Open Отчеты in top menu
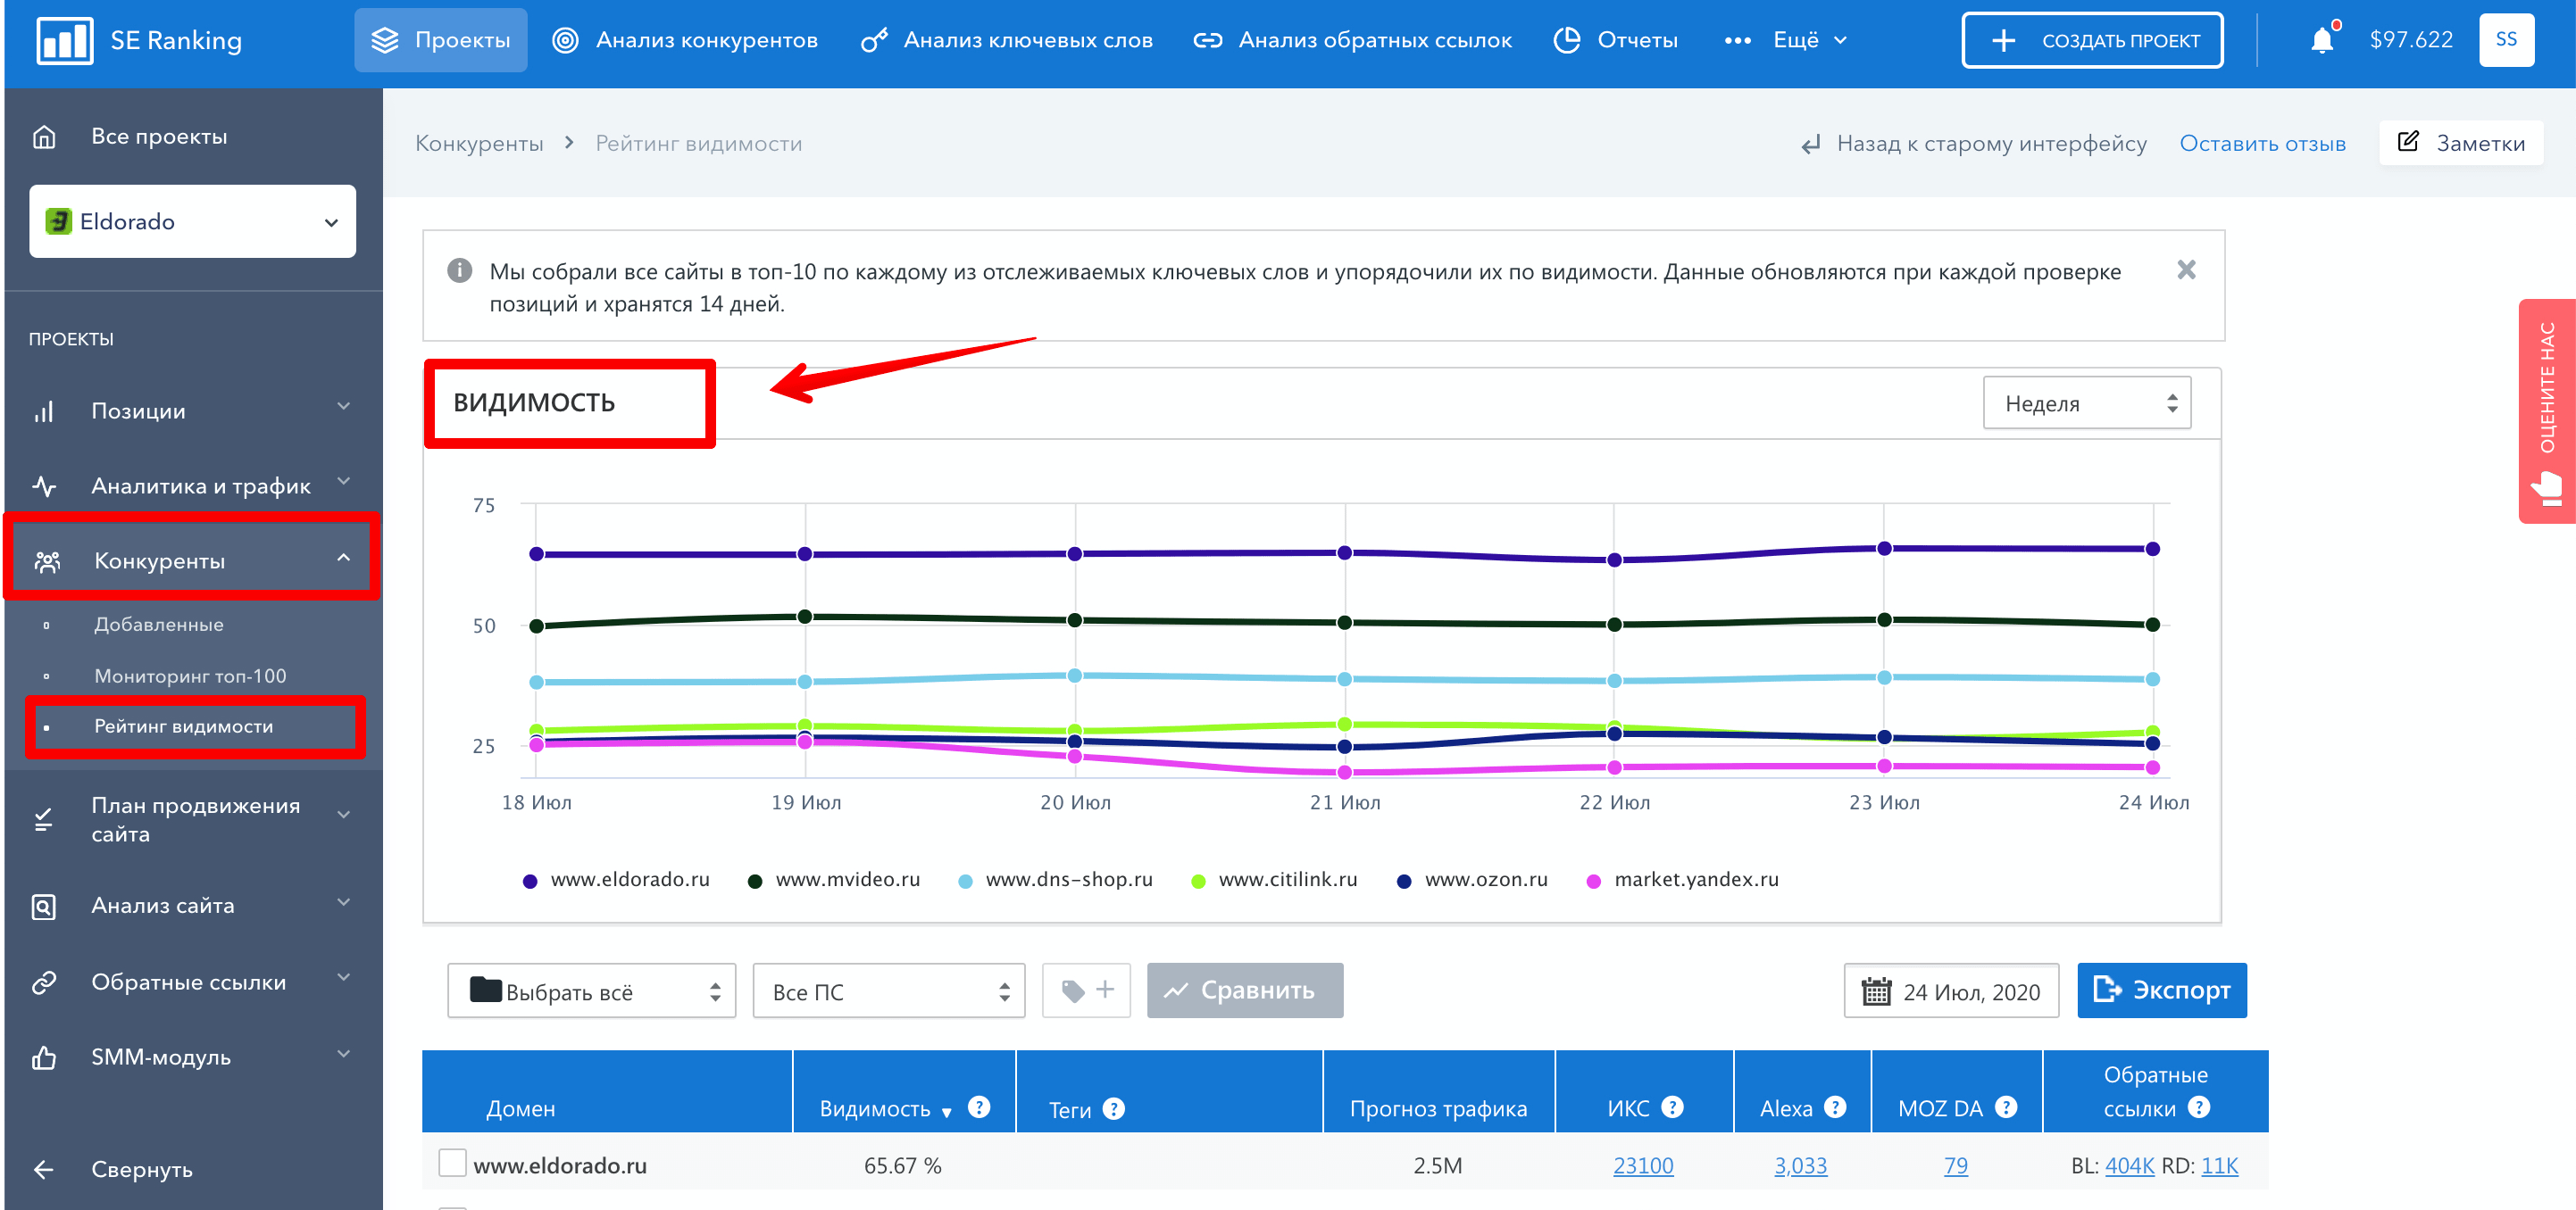This screenshot has width=2576, height=1210. click(1616, 40)
